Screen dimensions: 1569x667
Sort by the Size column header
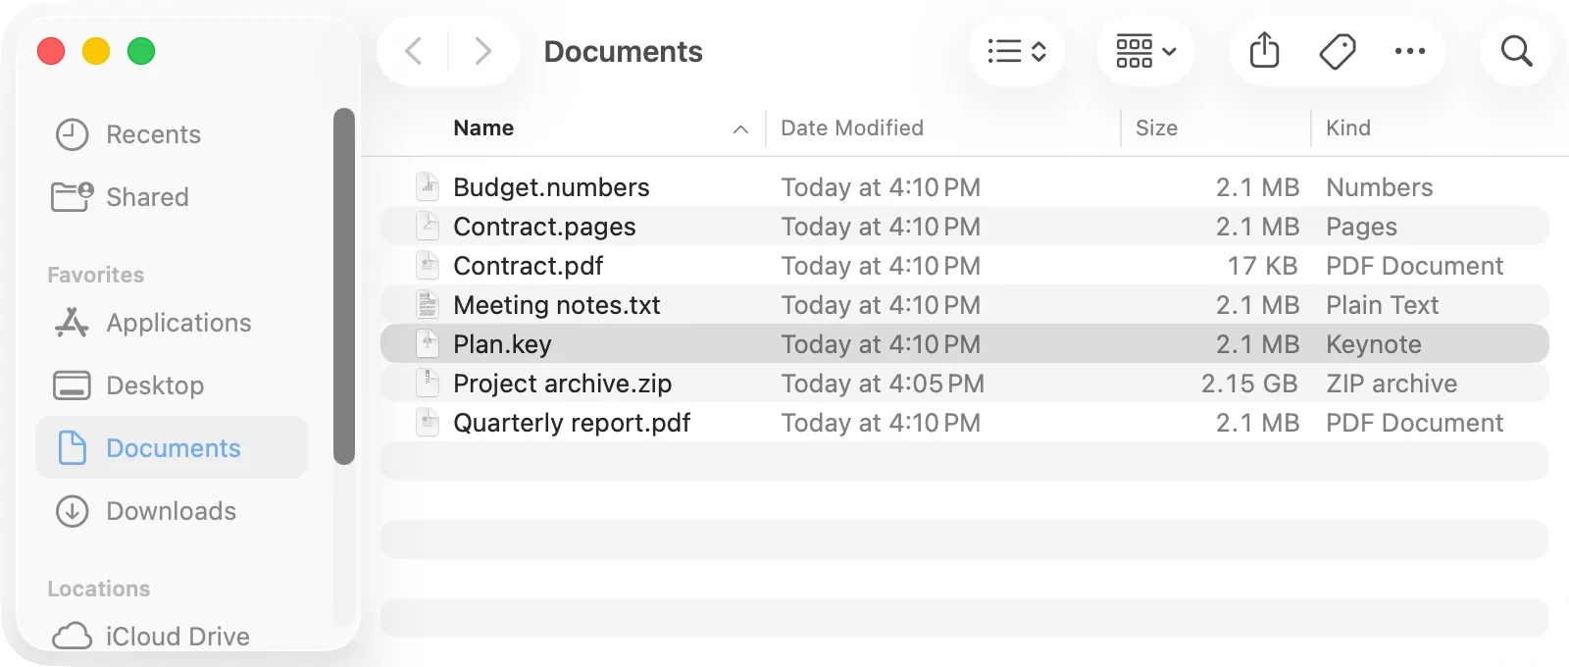coord(1156,128)
